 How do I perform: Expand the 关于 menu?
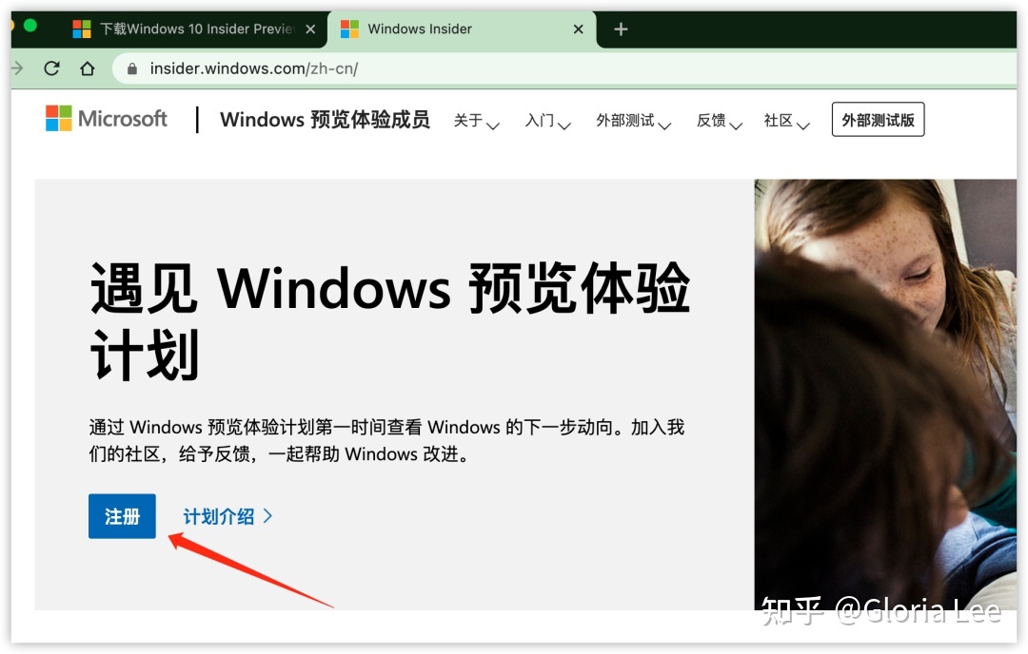(x=477, y=121)
